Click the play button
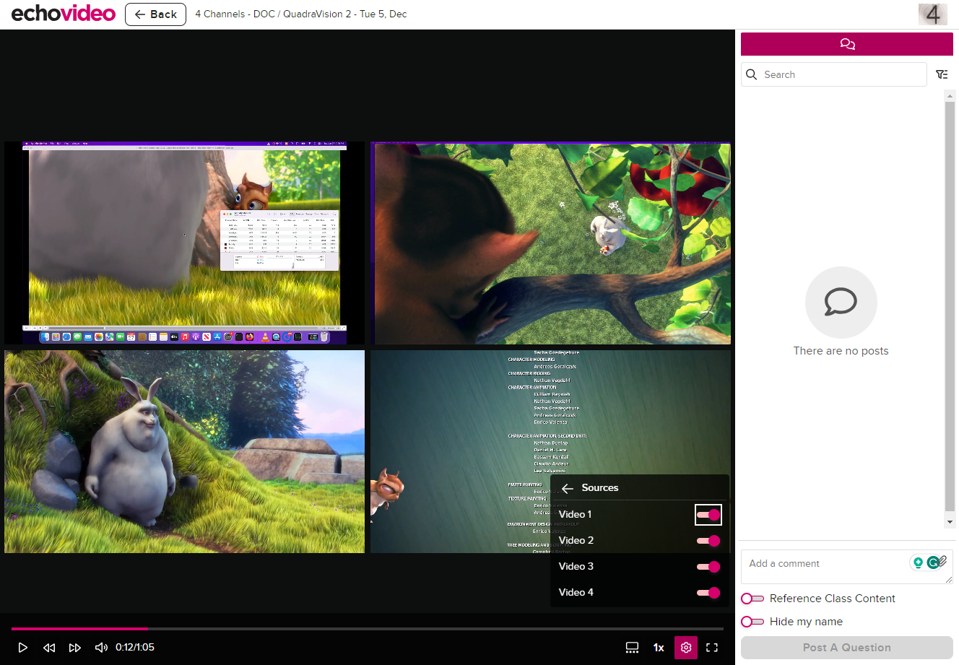This screenshot has width=959, height=665. tap(22, 648)
